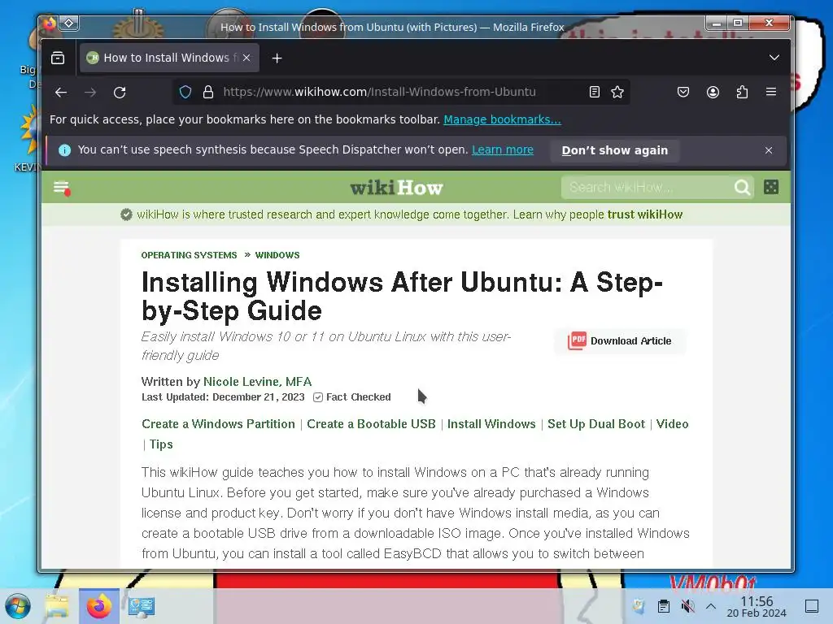
Task: Click the window menu icon in titlebar
Action: 49,24
